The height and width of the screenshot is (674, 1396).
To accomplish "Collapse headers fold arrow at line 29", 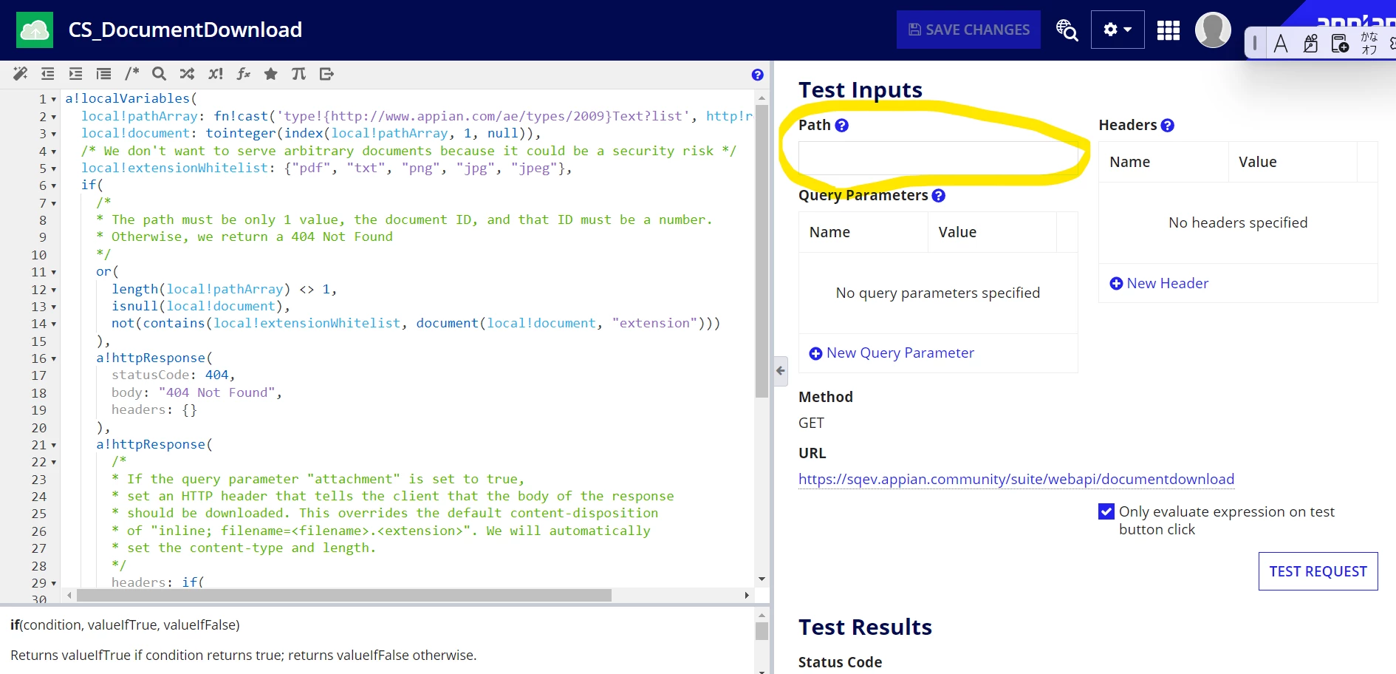I will click(54, 584).
